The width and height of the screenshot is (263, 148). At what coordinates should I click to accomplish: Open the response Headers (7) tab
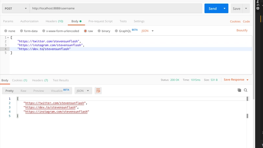click(x=40, y=80)
